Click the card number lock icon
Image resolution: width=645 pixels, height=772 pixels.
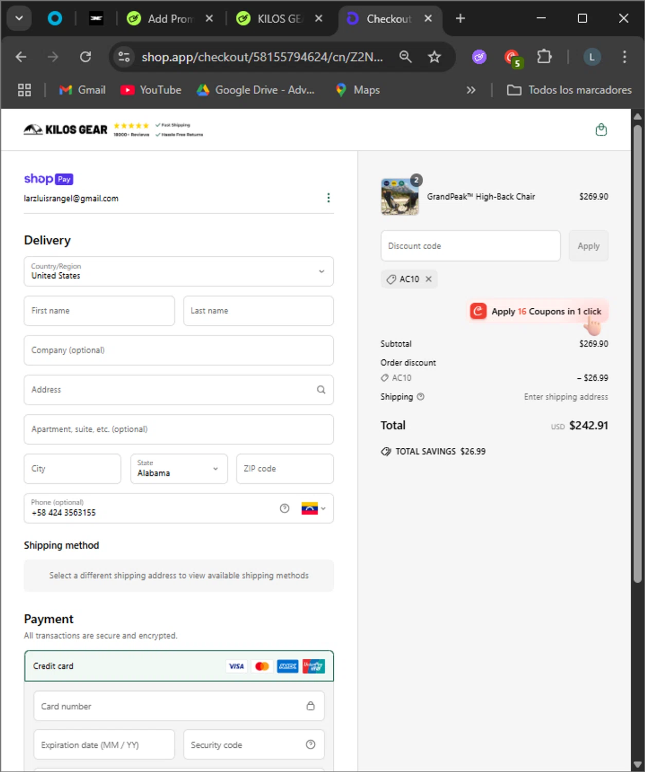[311, 706]
